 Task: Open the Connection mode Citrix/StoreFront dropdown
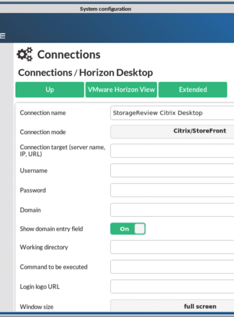pos(172,132)
